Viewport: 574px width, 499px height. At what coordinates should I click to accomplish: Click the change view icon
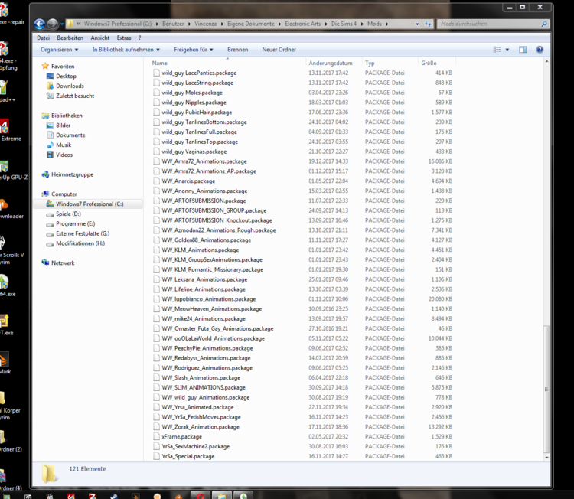[x=497, y=50]
